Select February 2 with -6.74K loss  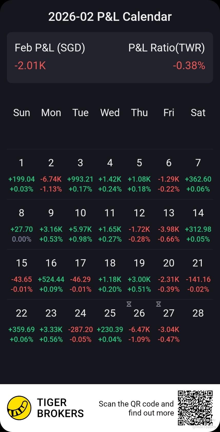51,175
